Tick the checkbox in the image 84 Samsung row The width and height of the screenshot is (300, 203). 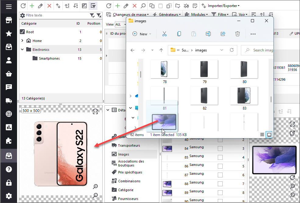coord(220,149)
